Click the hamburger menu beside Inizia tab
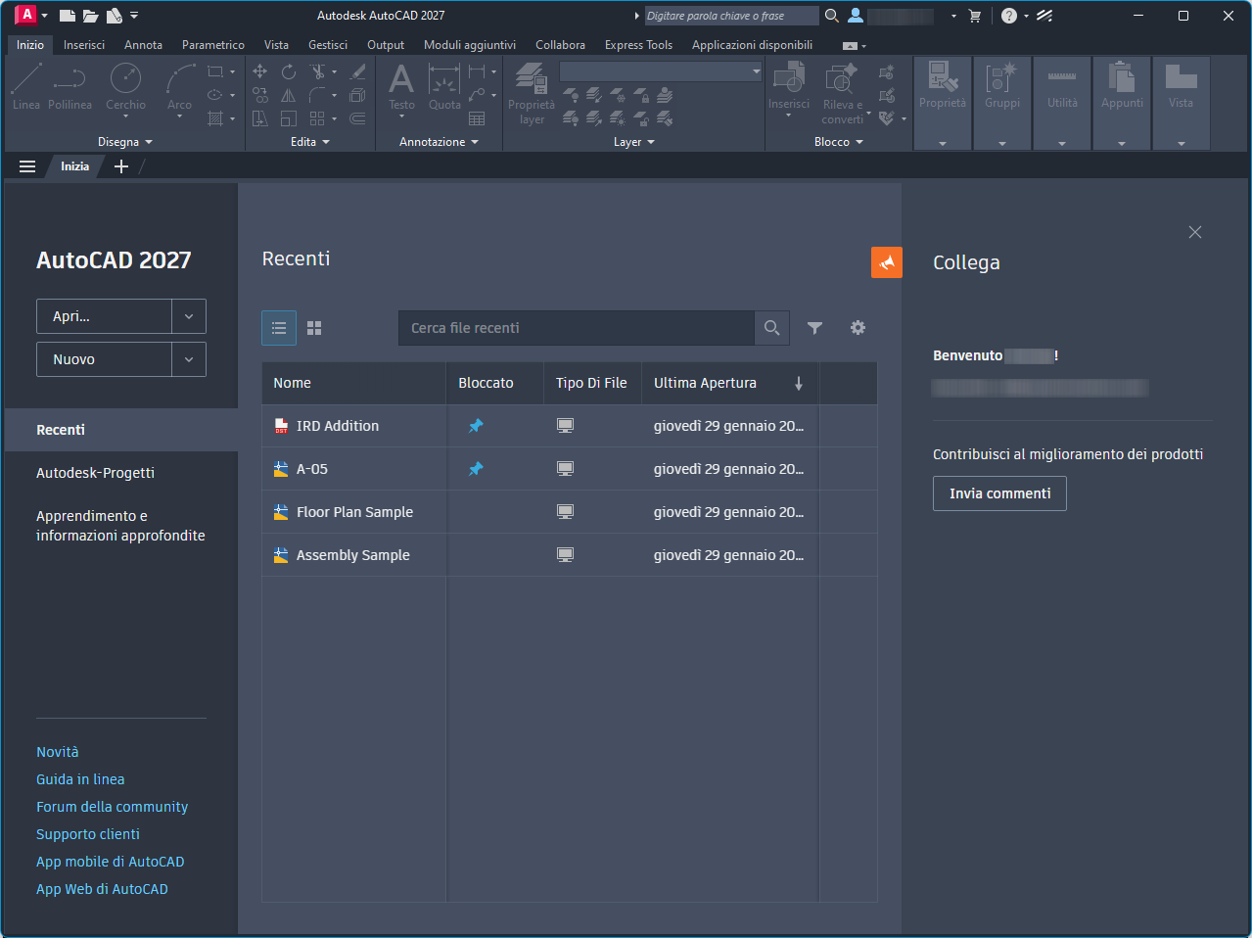The image size is (1252, 938). point(27,166)
